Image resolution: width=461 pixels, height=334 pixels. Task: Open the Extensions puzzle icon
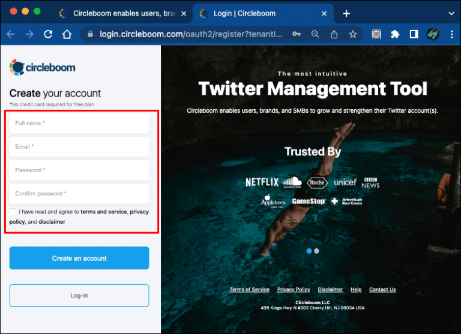pyautogui.click(x=395, y=34)
